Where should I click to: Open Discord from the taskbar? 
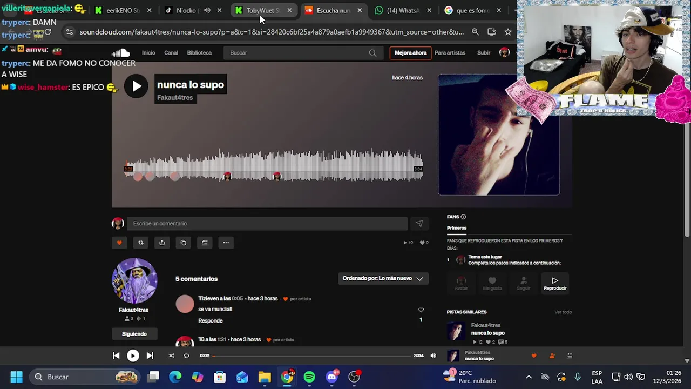click(x=331, y=377)
